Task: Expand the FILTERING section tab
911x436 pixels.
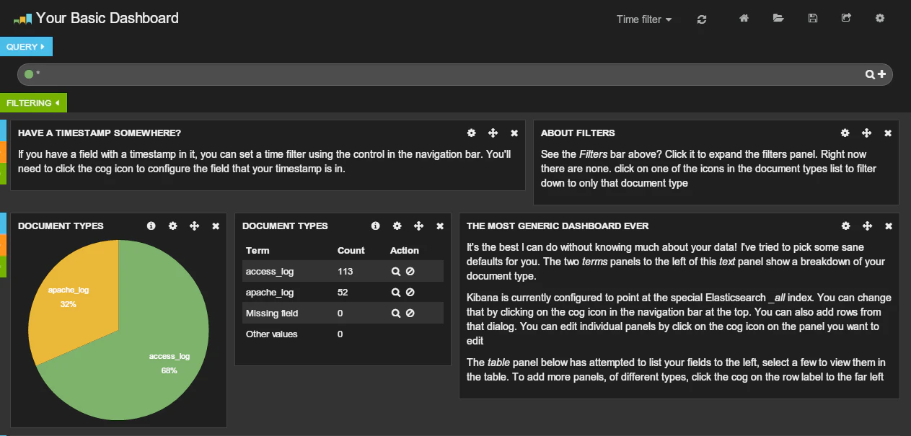Action: (x=33, y=103)
